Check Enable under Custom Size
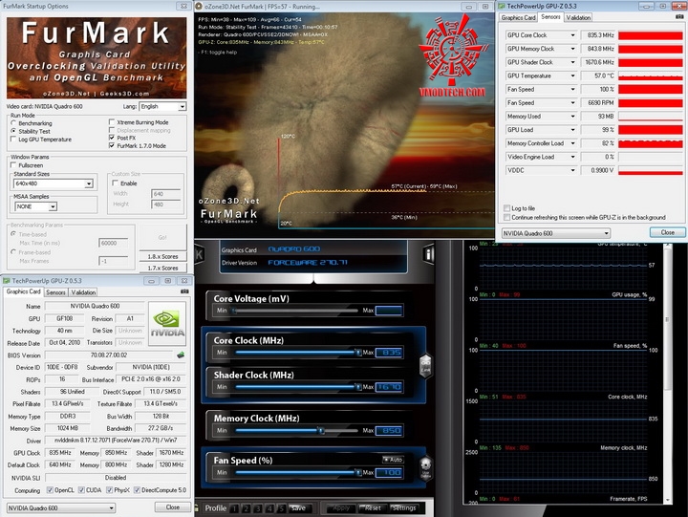 (116, 183)
